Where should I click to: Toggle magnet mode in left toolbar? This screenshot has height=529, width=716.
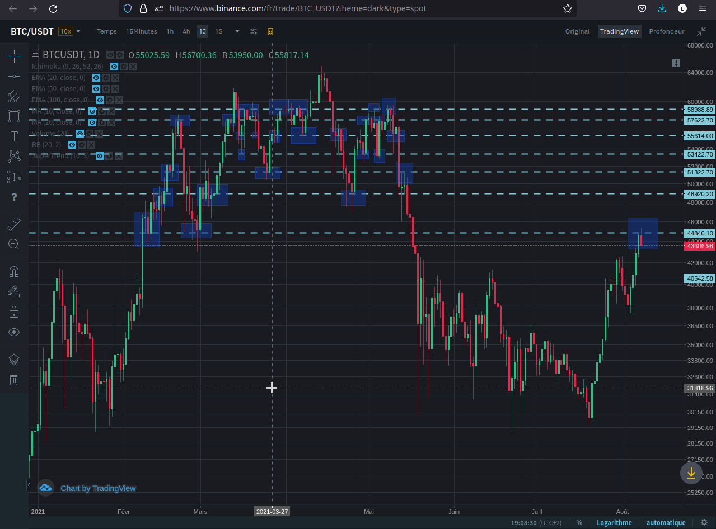pos(14,272)
